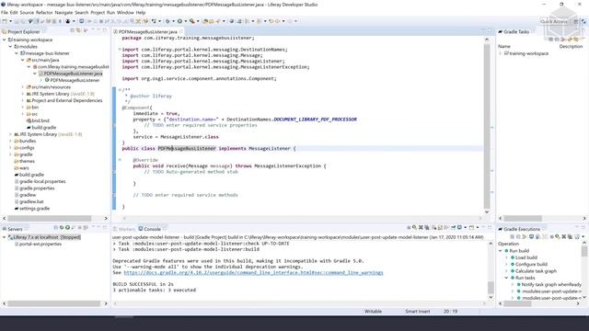Screen dimensions: 589x331
Task: Click the Open Perspective icon beside Quick Access
Action: click(x=576, y=21)
